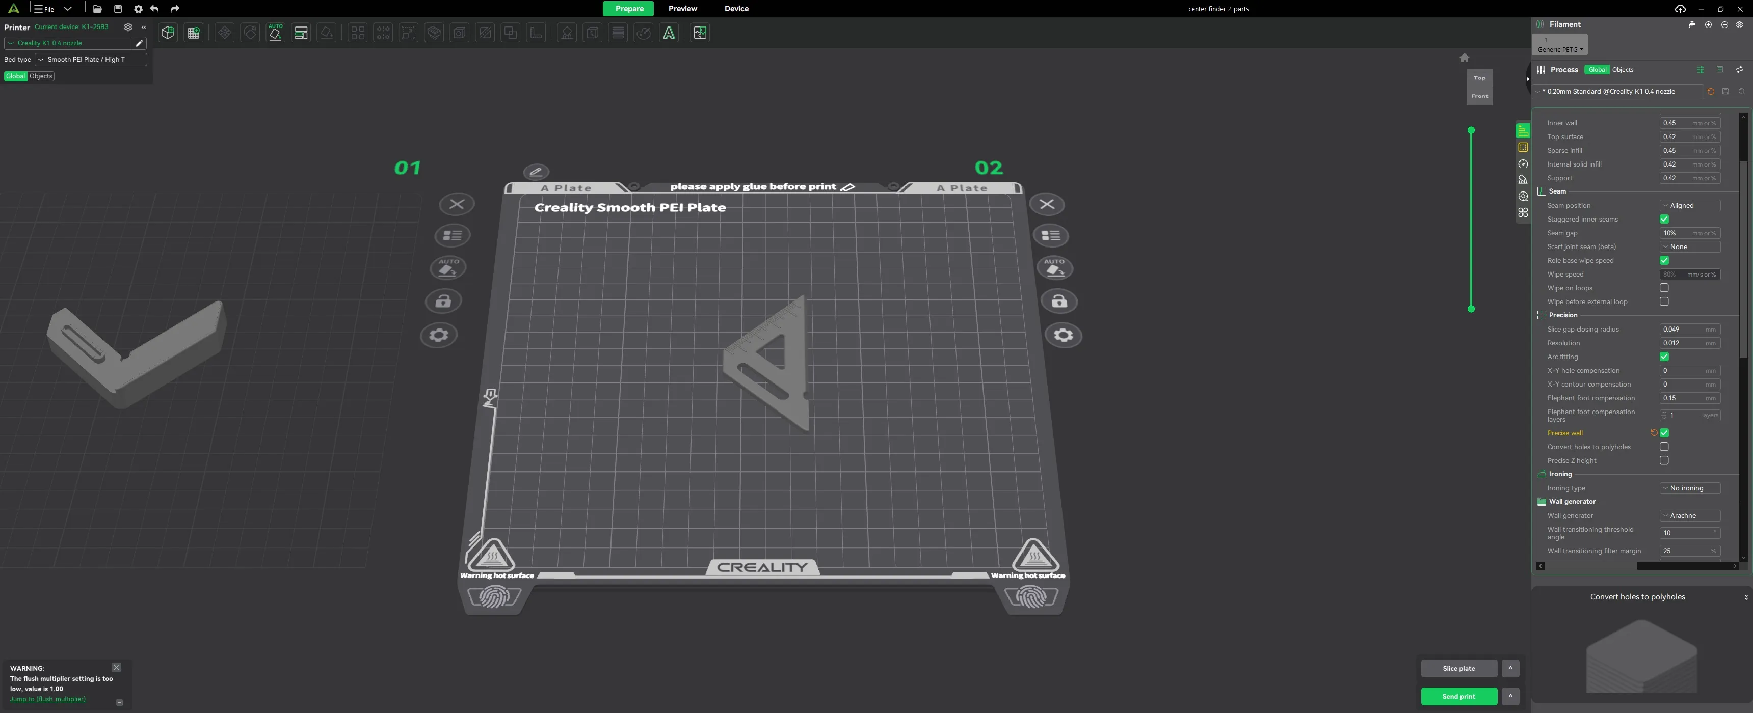Open plate 01 settings gear
Viewport: 1753px width, 713px height.
(439, 335)
